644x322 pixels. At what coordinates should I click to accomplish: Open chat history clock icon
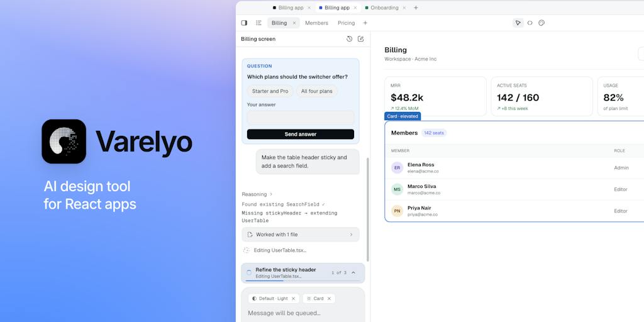pos(350,39)
